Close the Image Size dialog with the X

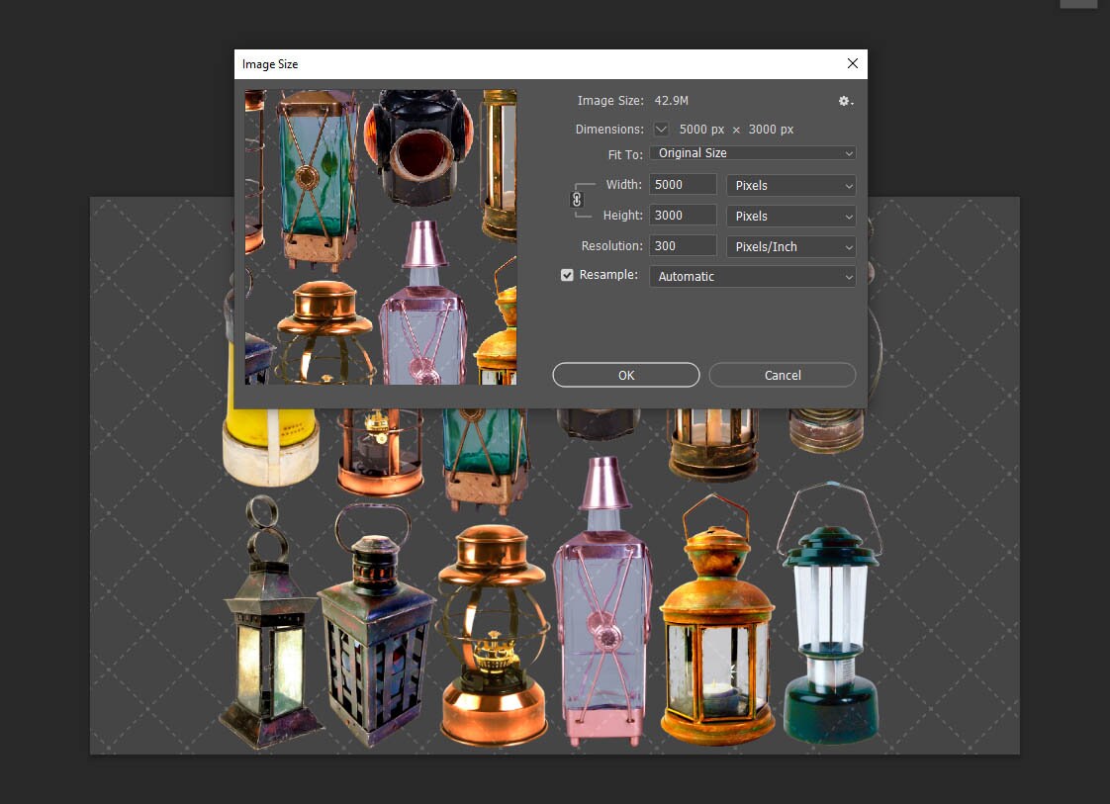coord(852,63)
